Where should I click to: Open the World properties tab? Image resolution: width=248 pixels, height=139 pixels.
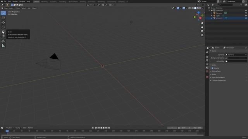tap(207, 71)
